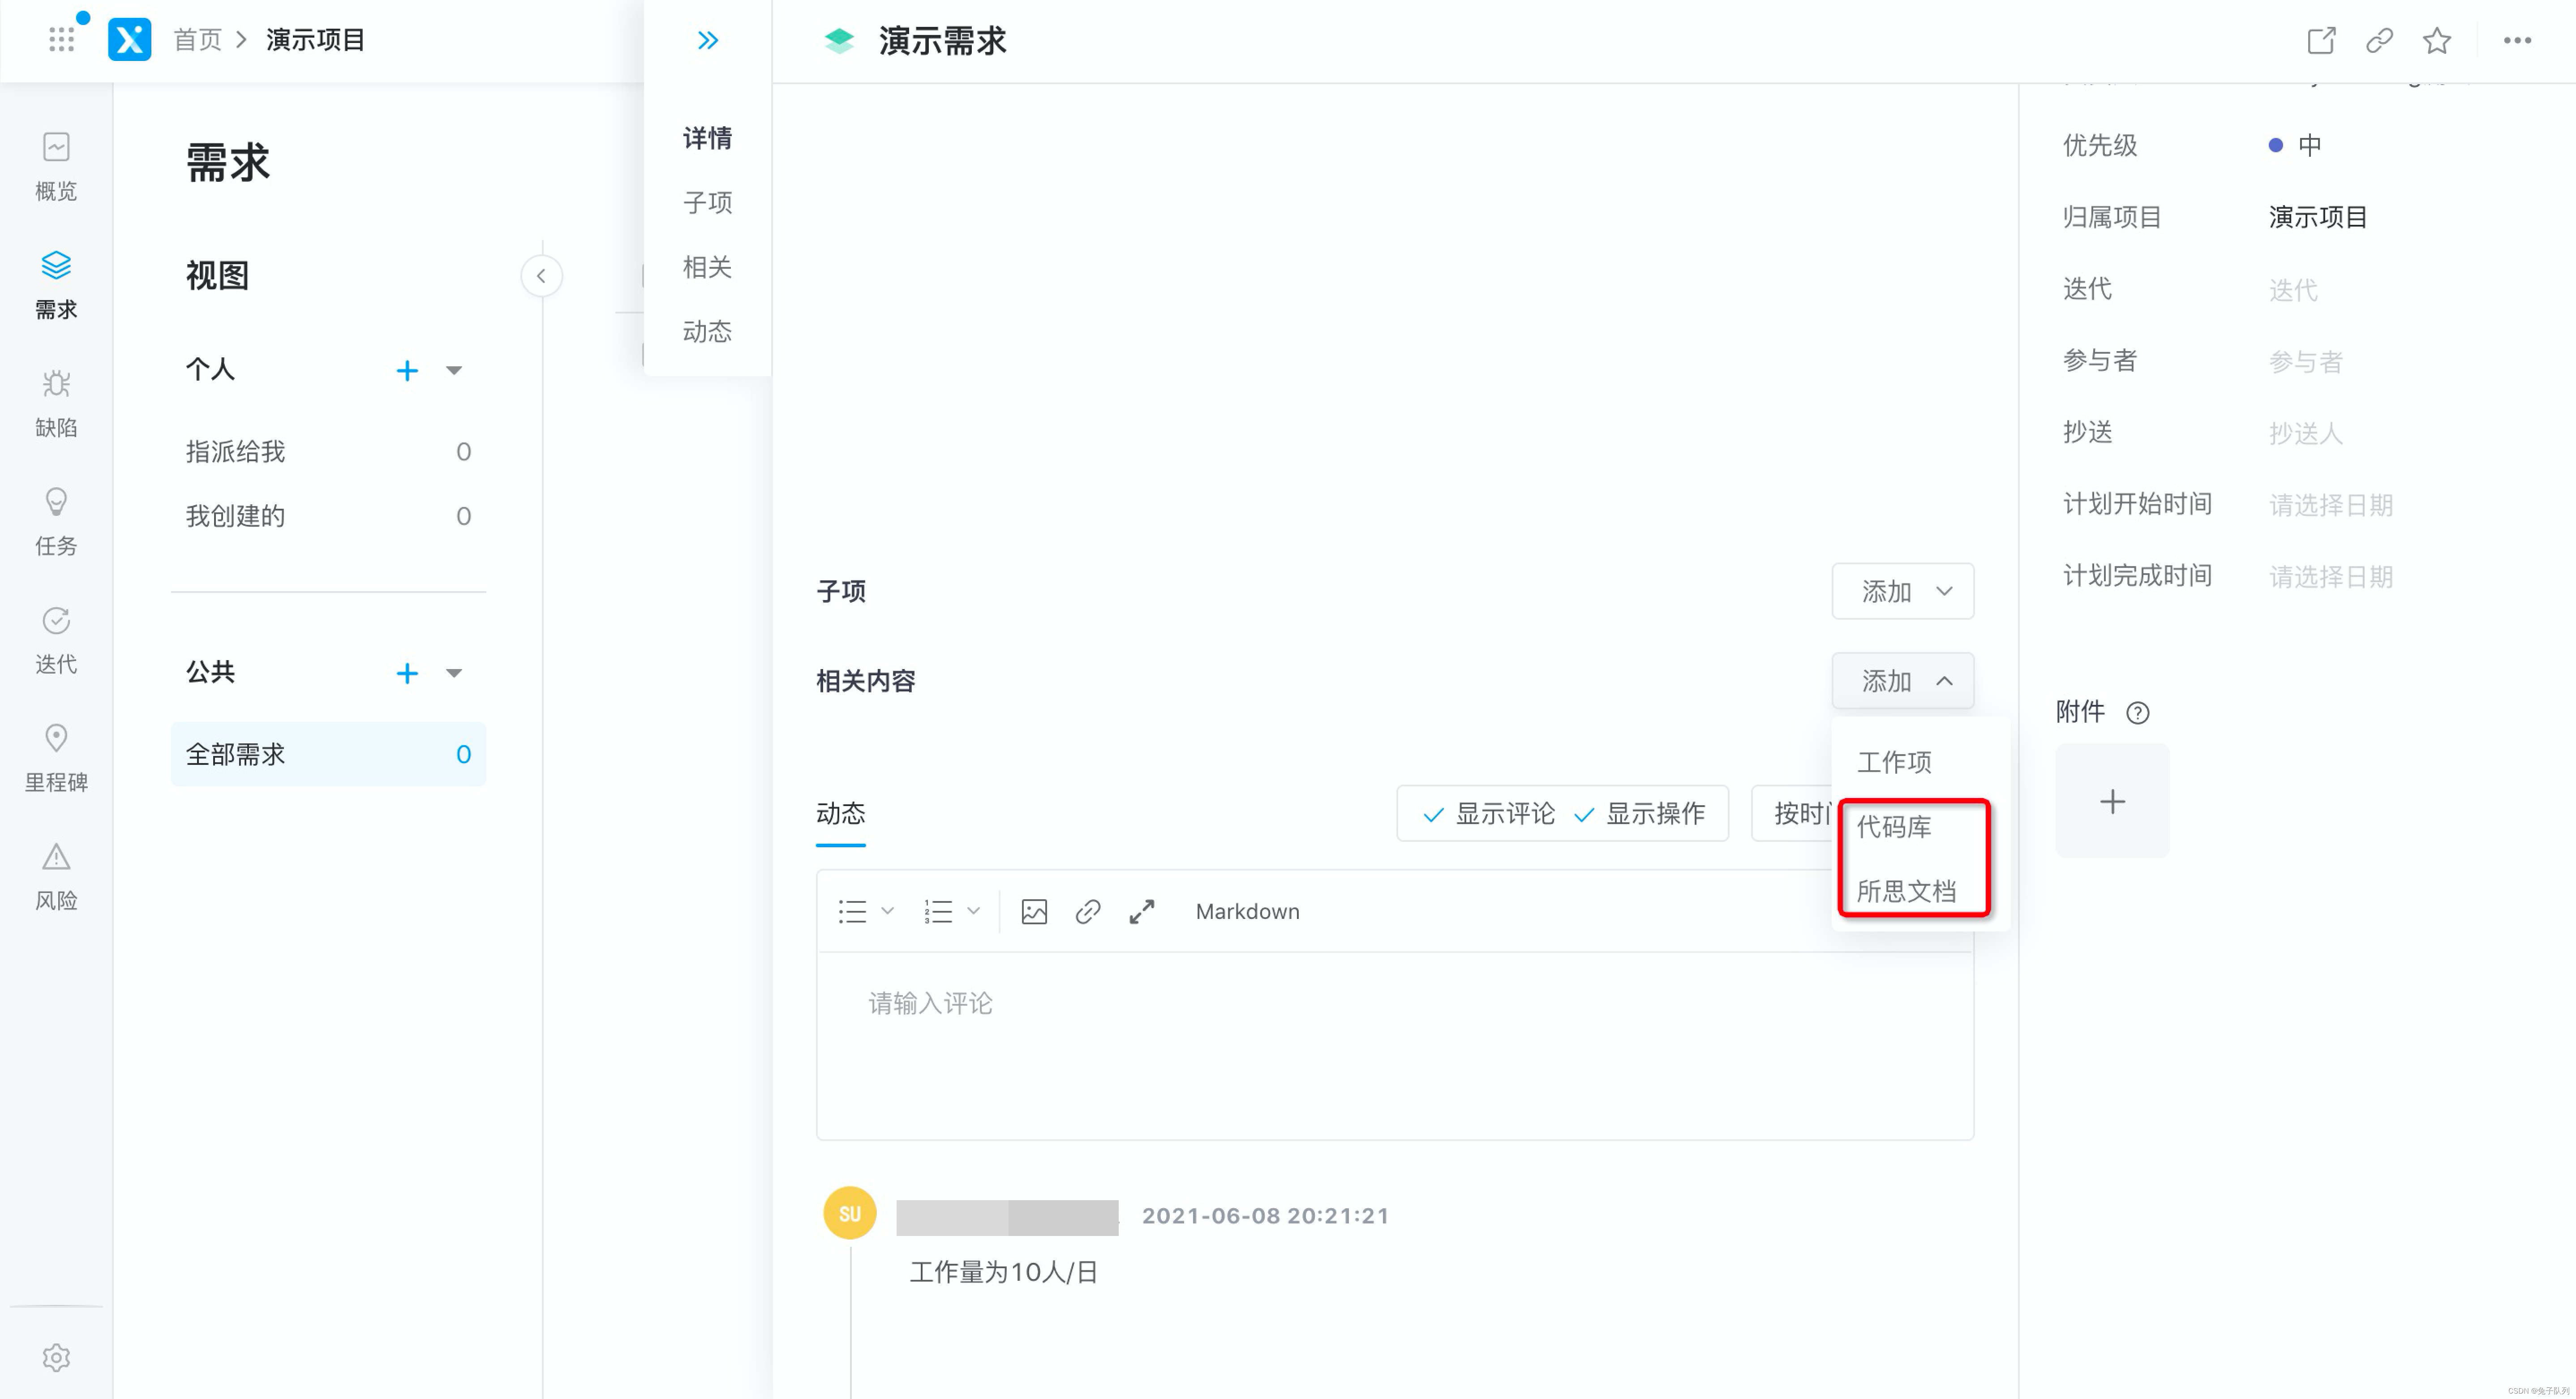Choose 所思文档 in the add menu
This screenshot has height=1399, width=2576.
tap(1906, 891)
